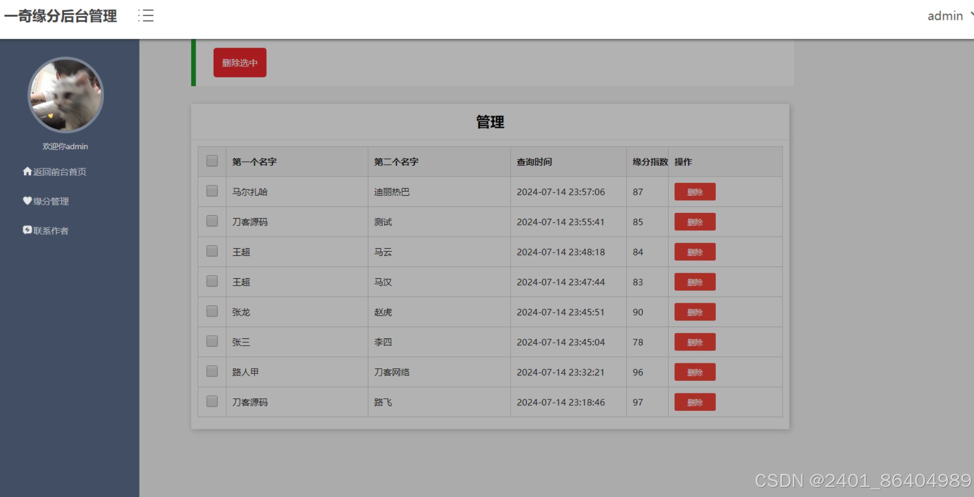Toggle the select-all checkbox in the table header
The height and width of the screenshot is (497, 974).
coord(211,161)
